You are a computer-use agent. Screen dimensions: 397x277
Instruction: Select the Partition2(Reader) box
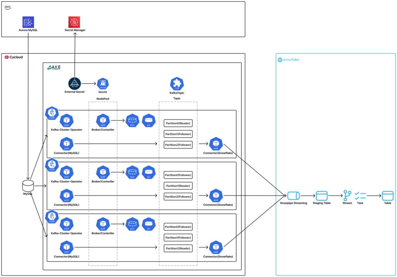178,247
